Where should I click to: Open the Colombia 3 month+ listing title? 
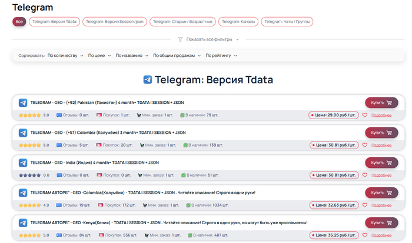(108, 133)
